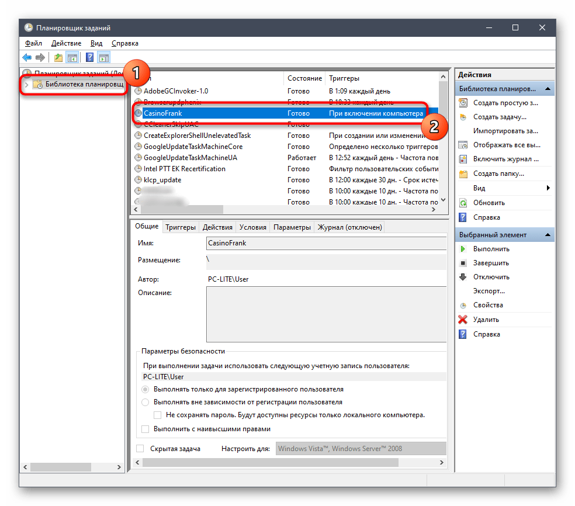Image resolution: width=575 pixels, height=506 pixels.
Task: Select the CasinoFrank task row
Action: [286, 113]
